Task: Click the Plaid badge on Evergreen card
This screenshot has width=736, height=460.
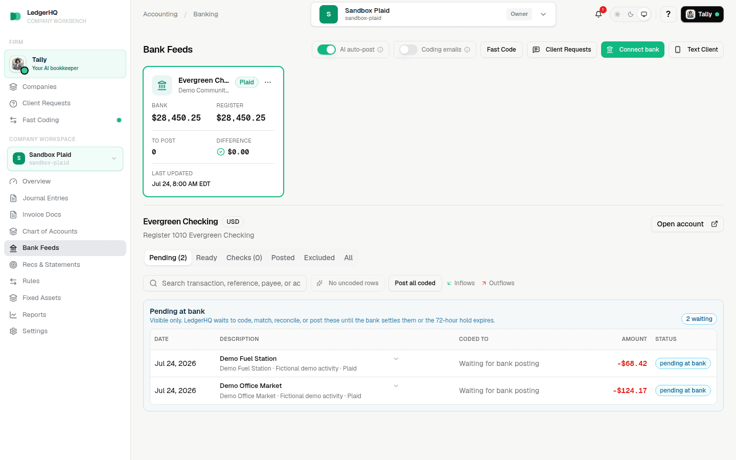Action: (x=247, y=82)
